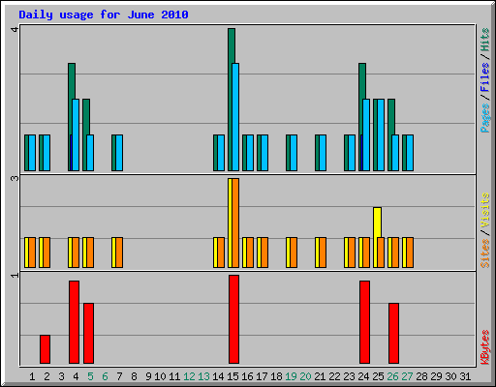Click the red KBytes bar for day 15
This screenshot has height=387, width=496.
233,319
